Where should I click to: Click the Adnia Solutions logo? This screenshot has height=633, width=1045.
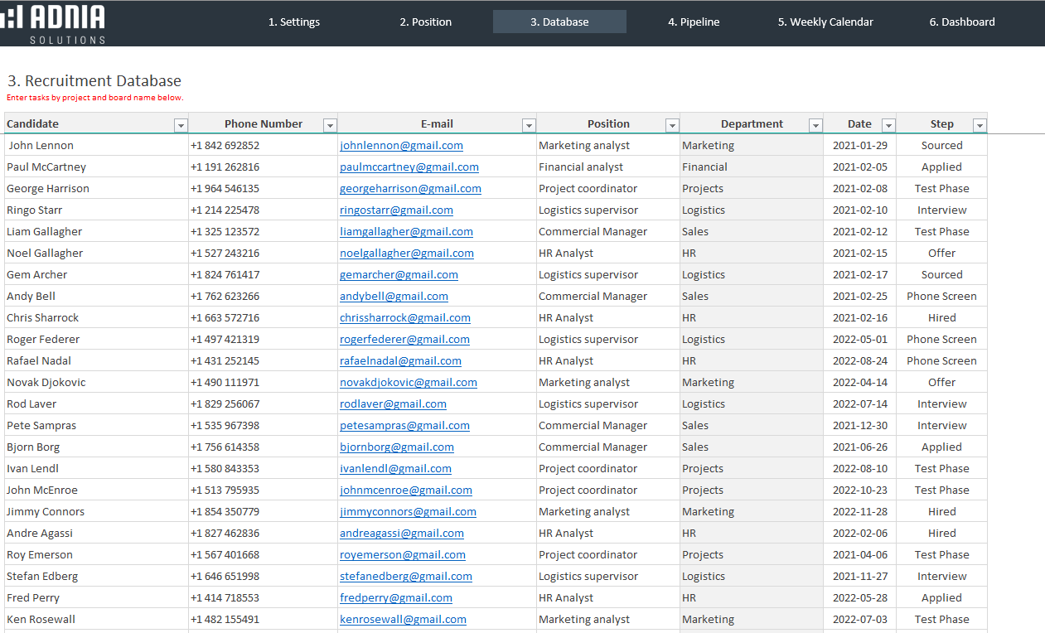(53, 22)
